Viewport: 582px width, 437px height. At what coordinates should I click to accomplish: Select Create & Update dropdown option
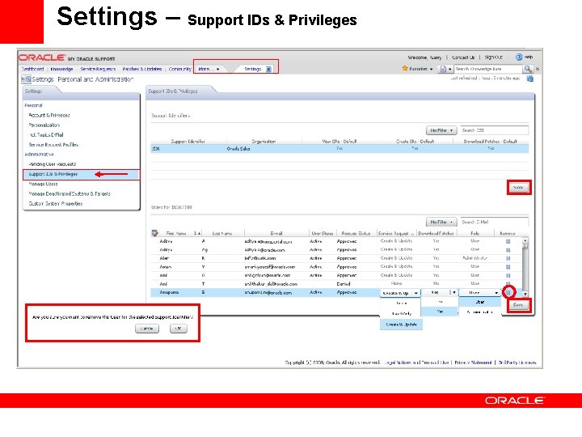point(401,325)
